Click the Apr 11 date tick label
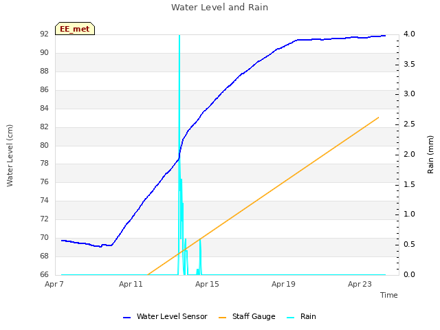 (x=131, y=284)
